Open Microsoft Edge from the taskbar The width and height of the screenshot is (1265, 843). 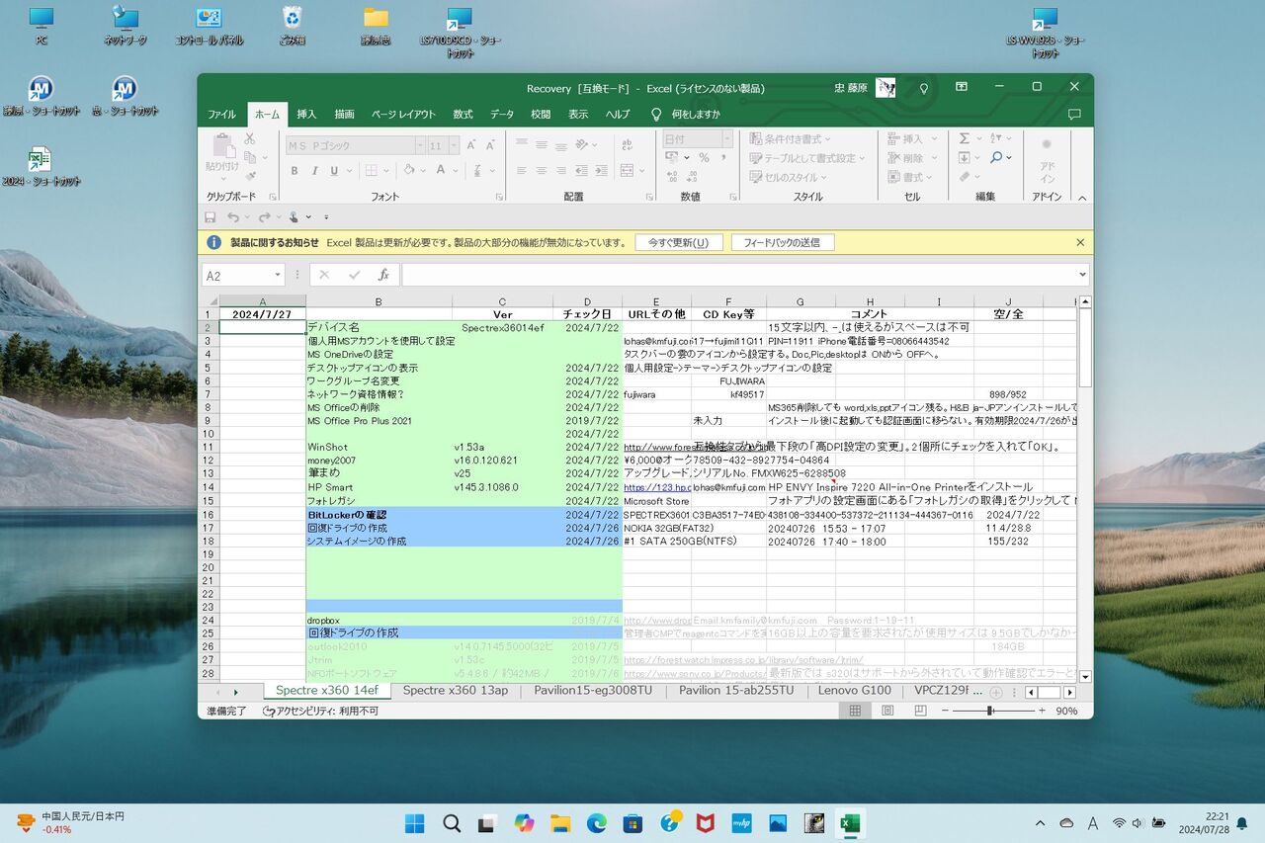597,823
